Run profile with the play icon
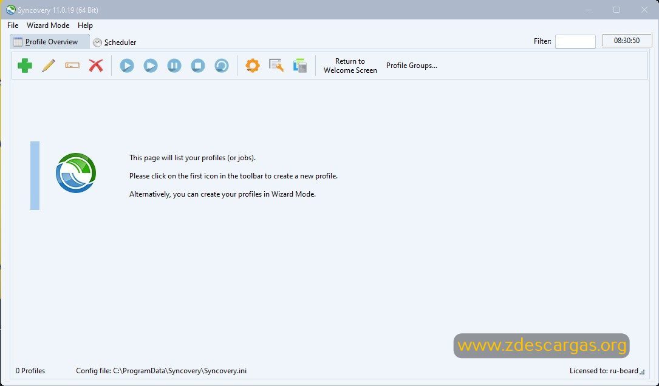The height and width of the screenshot is (386, 659). tap(126, 66)
